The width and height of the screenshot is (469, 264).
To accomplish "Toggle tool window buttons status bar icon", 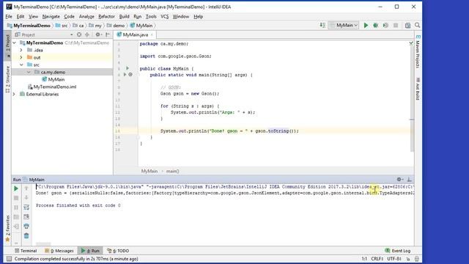I will [9, 259].
